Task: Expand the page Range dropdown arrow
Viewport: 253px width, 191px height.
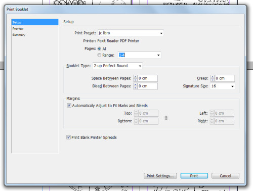Action: click(x=158, y=55)
